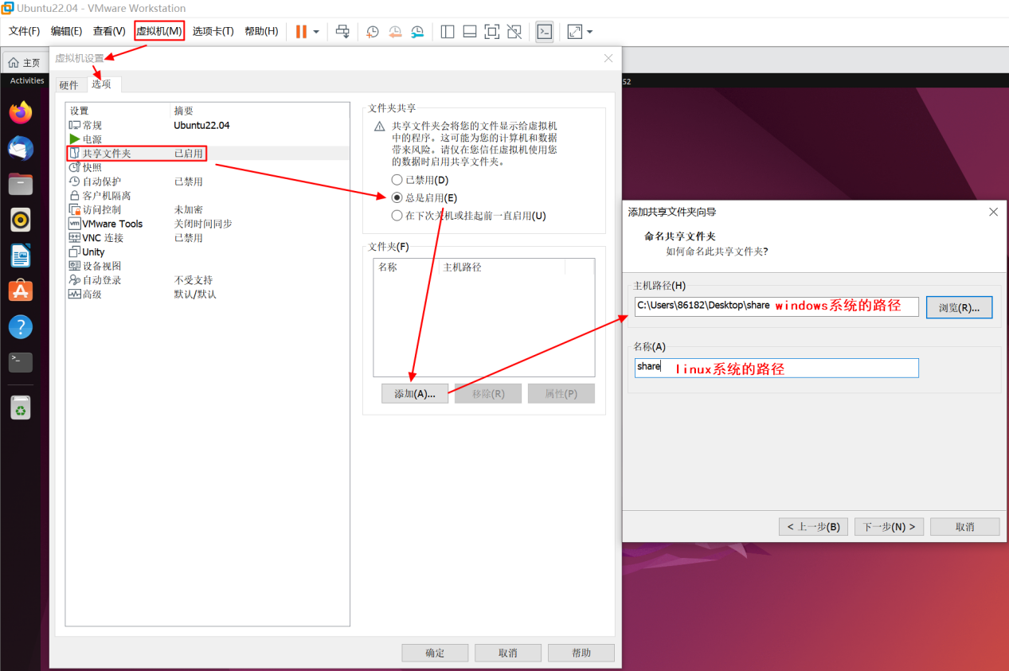Screen dimensions: 1009x671
Task: Click the 添加(A)... button
Action: click(x=415, y=394)
